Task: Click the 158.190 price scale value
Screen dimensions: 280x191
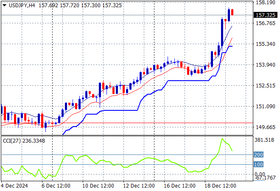Action: click(265, 3)
